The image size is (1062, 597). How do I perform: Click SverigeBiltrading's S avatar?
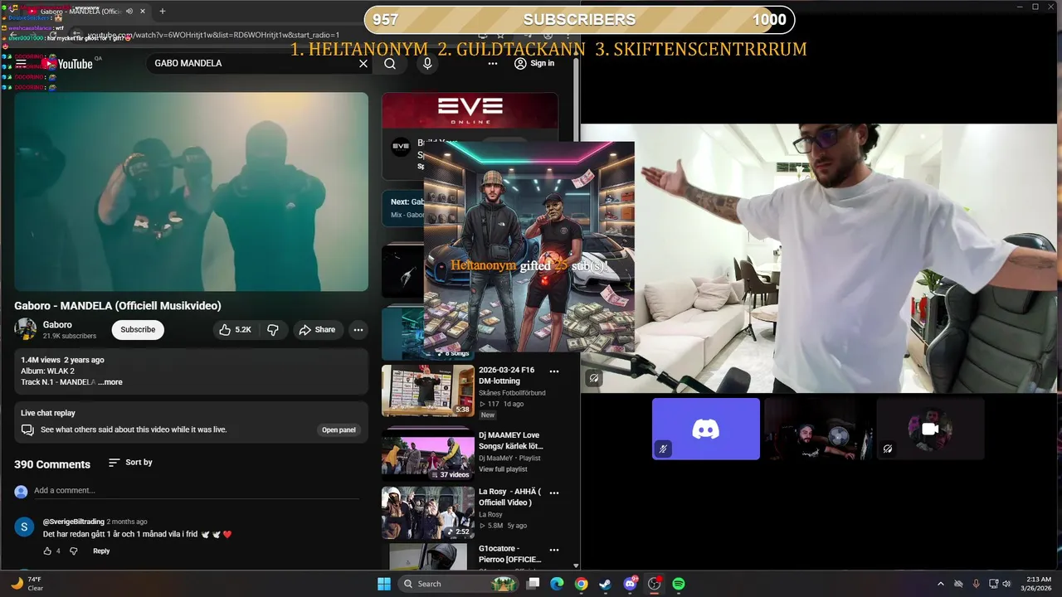25,527
